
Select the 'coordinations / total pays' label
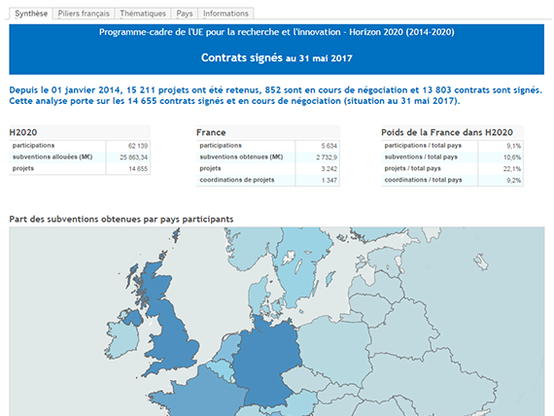click(423, 180)
